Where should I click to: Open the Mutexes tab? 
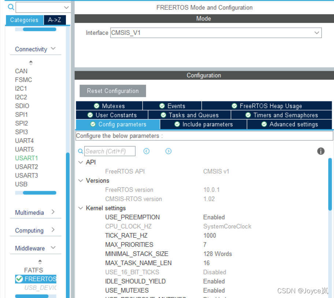pyautogui.click(x=109, y=106)
